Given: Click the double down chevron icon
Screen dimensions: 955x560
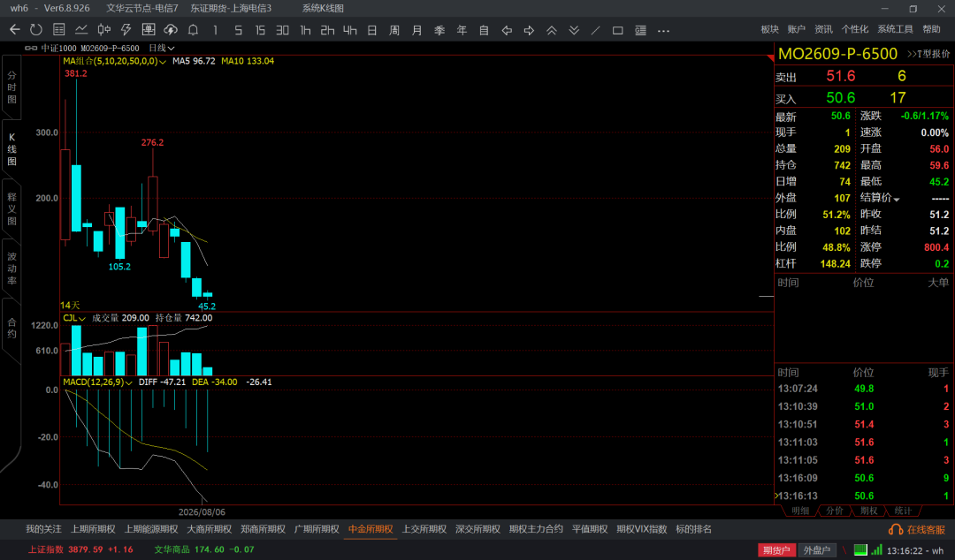Looking at the screenshot, I should pyautogui.click(x=574, y=30).
